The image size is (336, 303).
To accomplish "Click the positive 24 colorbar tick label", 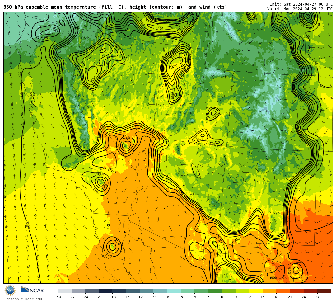I will (x=304, y=297).
